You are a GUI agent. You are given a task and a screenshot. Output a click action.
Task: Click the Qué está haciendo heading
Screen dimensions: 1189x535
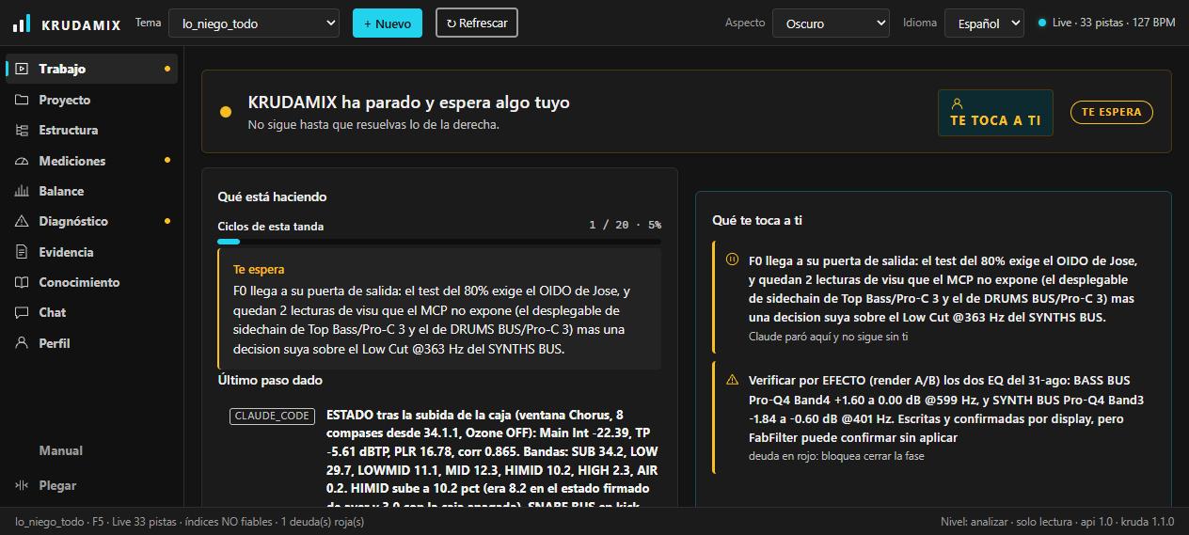point(272,197)
